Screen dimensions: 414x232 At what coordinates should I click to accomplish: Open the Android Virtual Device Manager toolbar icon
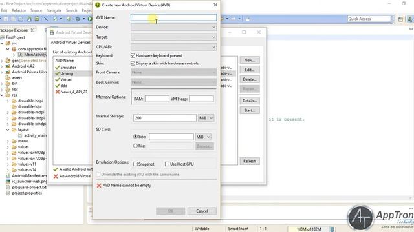37,19
